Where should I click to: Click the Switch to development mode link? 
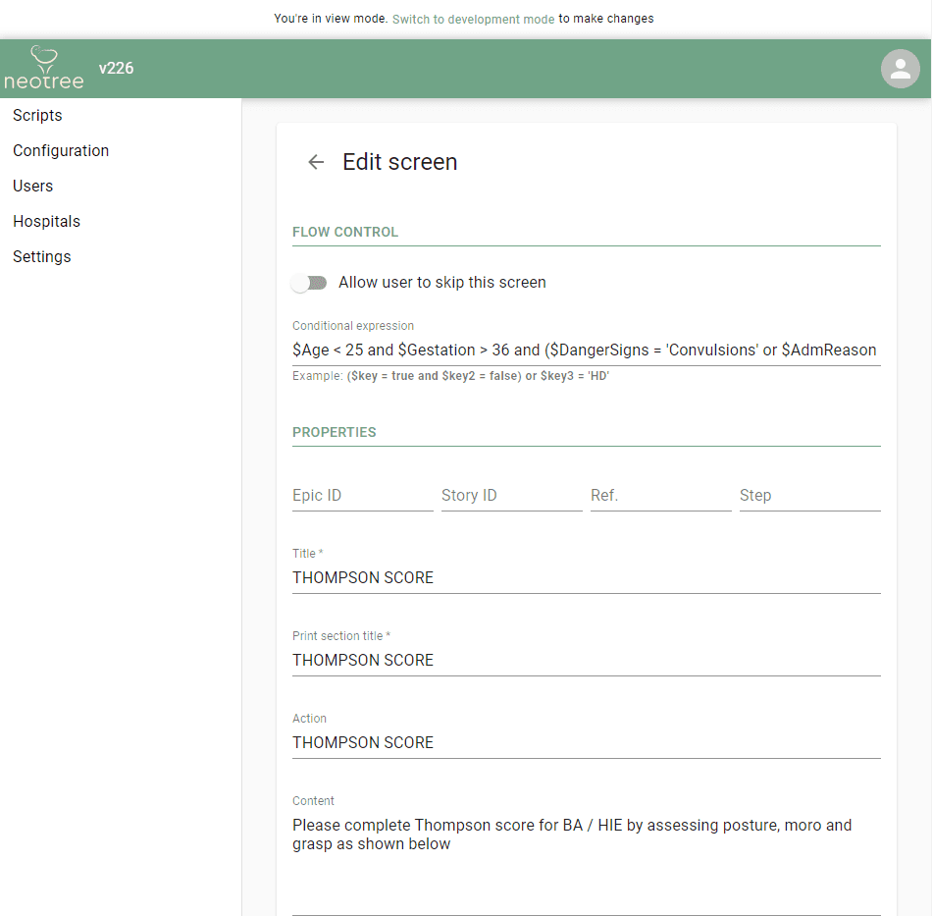point(473,19)
